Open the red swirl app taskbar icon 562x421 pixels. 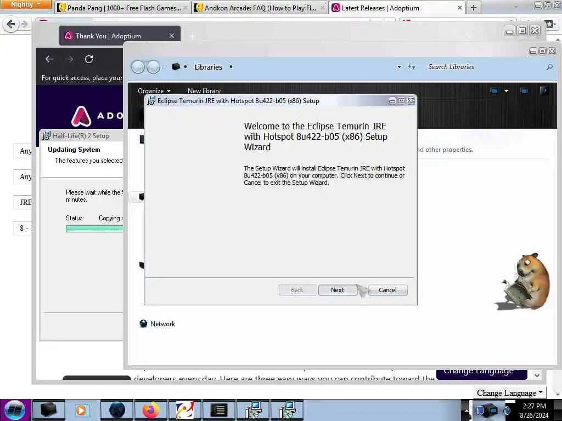click(184, 410)
